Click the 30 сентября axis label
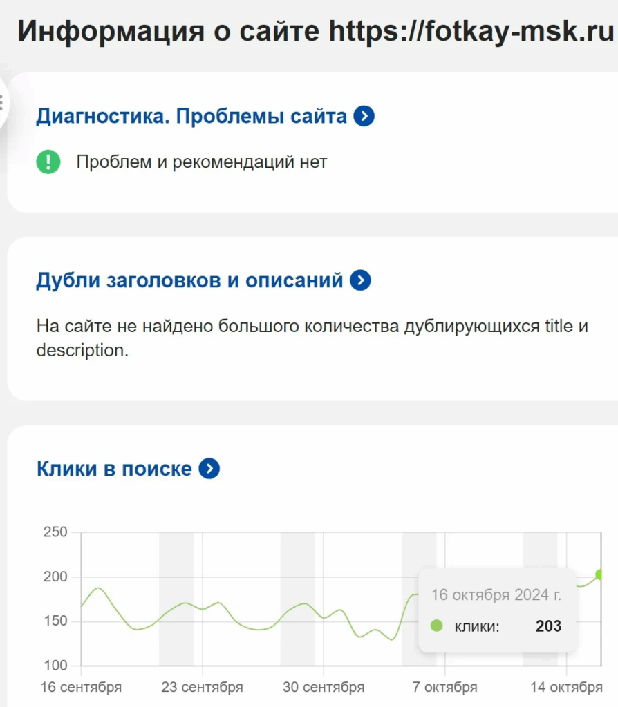Viewport: 618px width, 707px height. point(324,687)
